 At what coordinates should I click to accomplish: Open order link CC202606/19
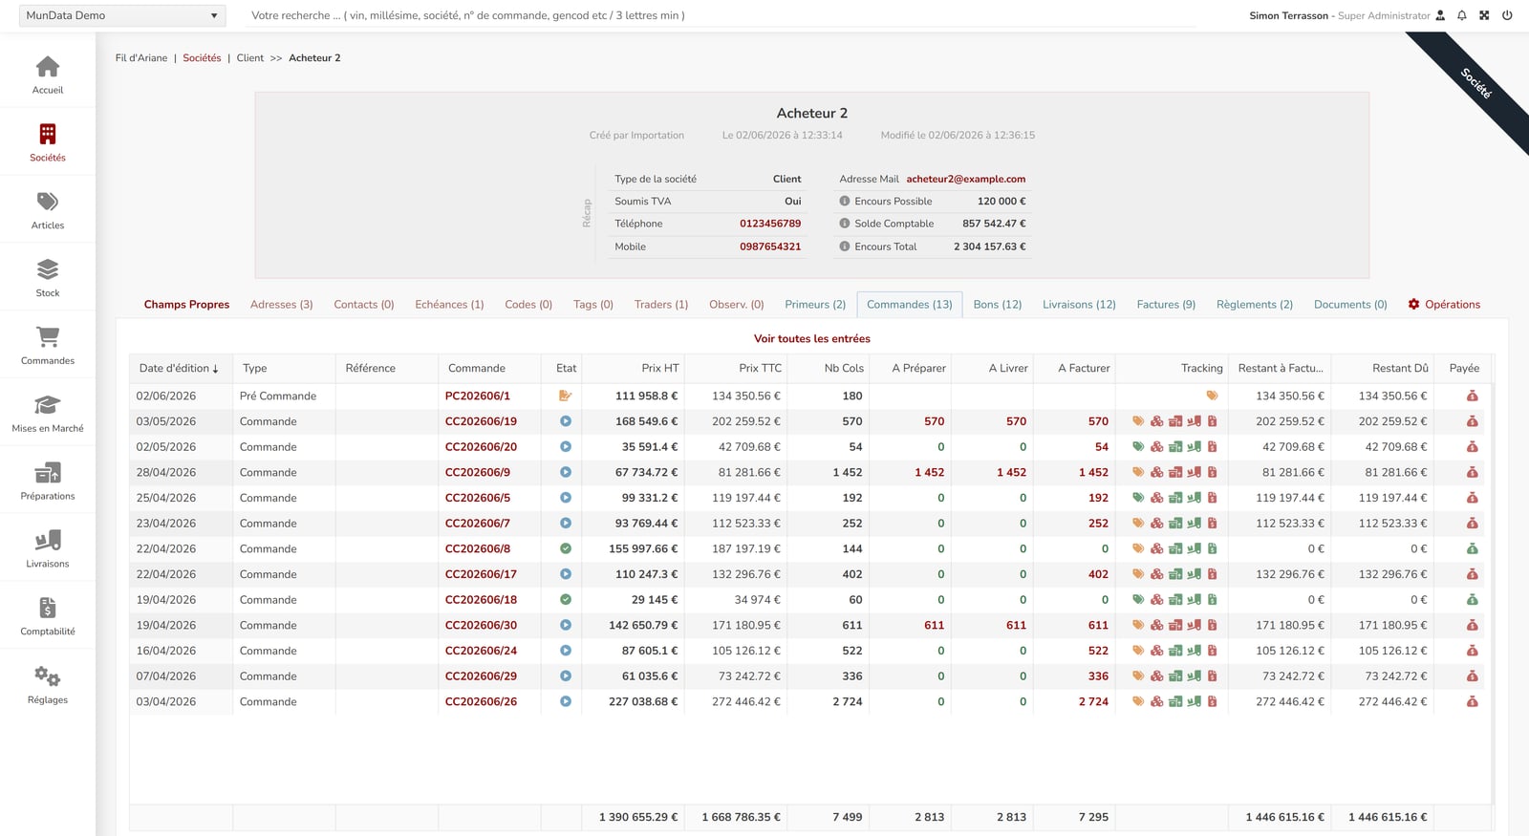481,421
